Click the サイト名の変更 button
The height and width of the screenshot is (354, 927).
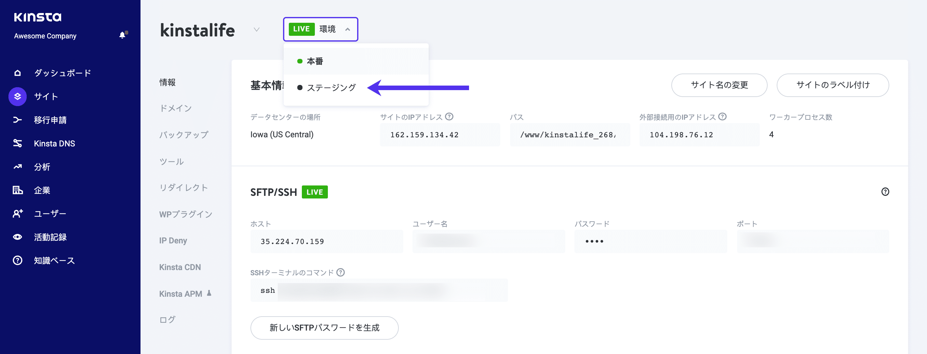tap(719, 85)
